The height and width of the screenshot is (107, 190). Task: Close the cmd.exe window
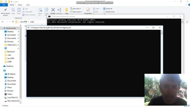180,16
